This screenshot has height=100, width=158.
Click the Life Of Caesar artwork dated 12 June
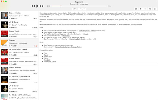pos(4,25)
